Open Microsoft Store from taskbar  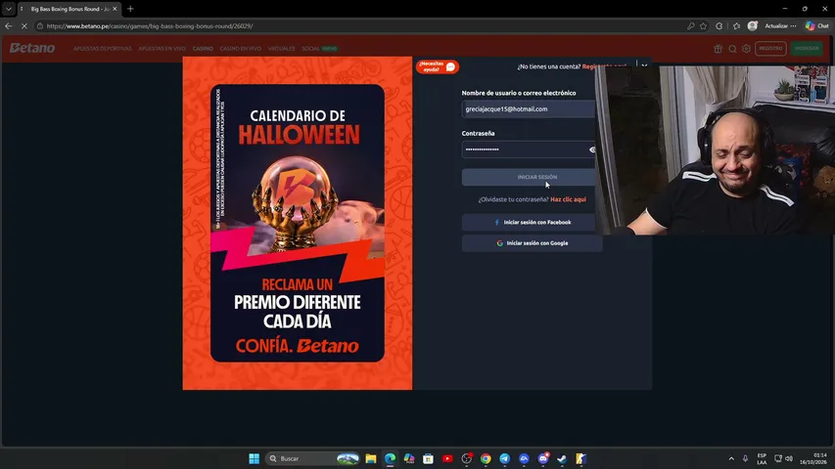coord(428,458)
